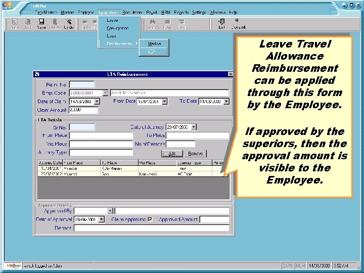Click the Remove button
Image resolution: width=364 pixels, height=273 pixels.
pyautogui.click(x=196, y=154)
